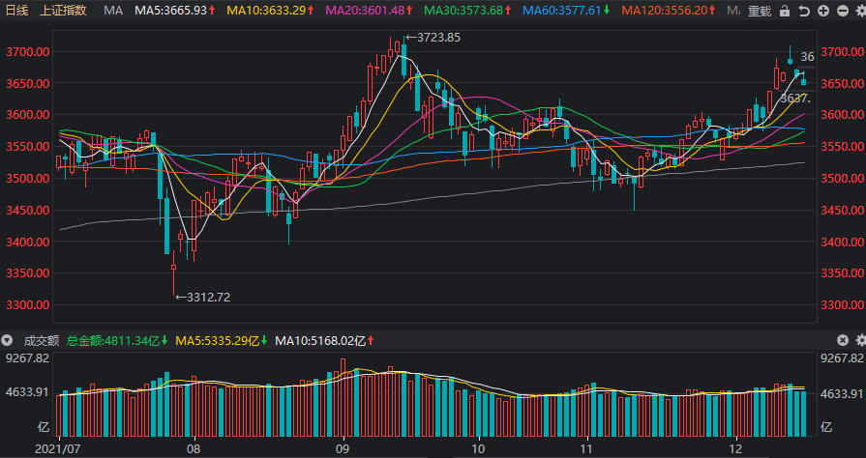This screenshot has height=458, width=866.
Task: Select the 日线 daily period label
Action: (16, 11)
